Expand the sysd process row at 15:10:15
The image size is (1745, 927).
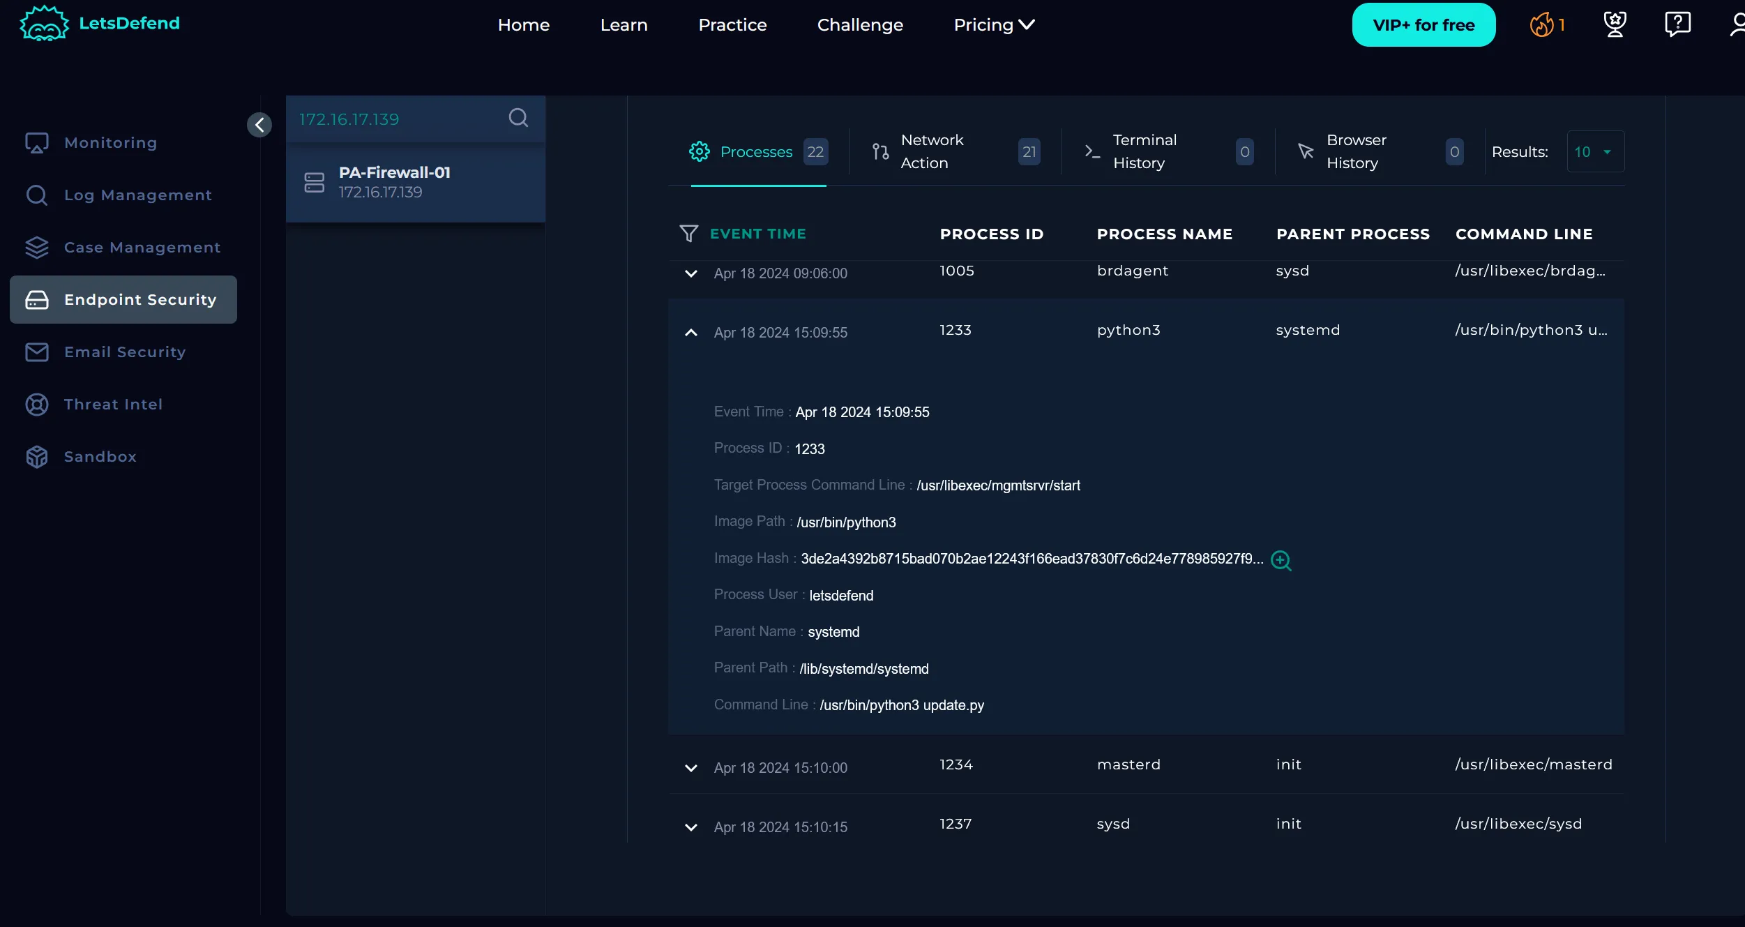pos(690,827)
